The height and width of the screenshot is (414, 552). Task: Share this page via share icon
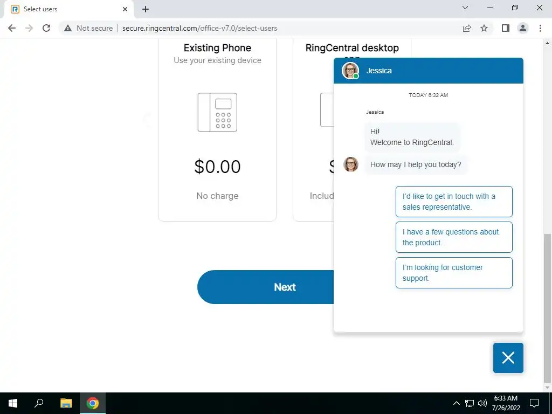467,28
